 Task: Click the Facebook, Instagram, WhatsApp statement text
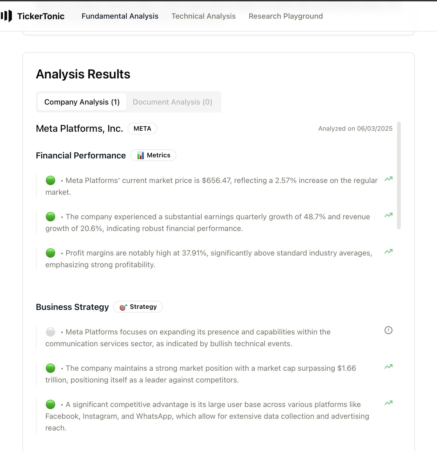[x=207, y=416]
